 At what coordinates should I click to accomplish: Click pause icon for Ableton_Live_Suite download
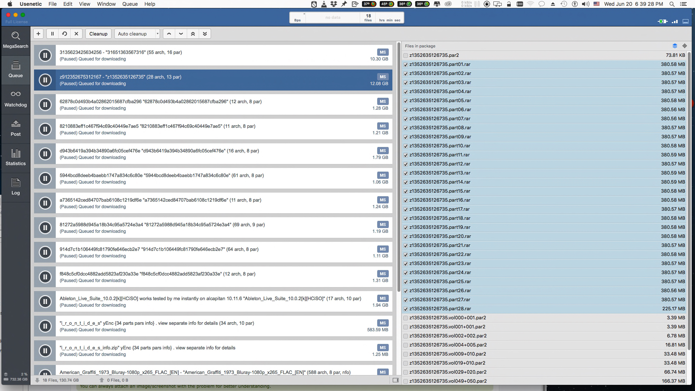(x=45, y=302)
